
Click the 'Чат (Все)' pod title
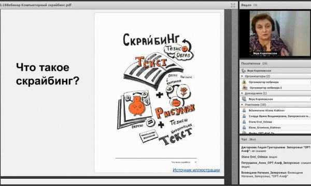pyautogui.click(x=248, y=139)
